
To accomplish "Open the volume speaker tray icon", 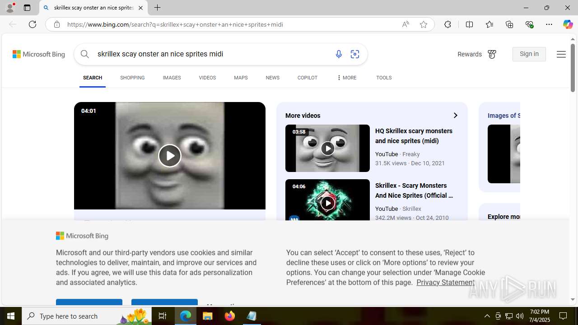I will (x=520, y=316).
